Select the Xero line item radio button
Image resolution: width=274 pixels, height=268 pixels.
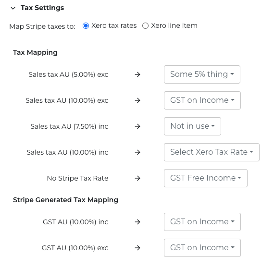coord(145,25)
